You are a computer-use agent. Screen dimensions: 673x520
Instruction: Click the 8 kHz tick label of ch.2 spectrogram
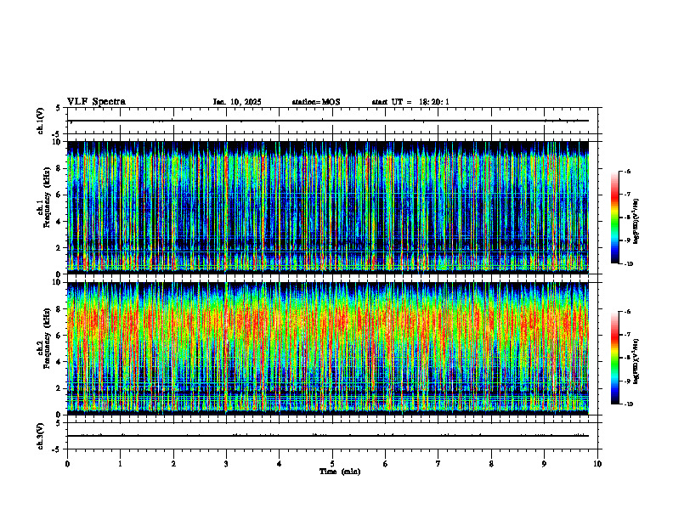pos(59,309)
